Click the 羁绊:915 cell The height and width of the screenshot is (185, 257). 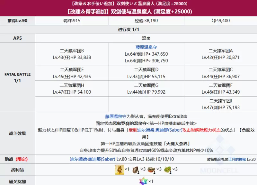(x=72, y=21)
